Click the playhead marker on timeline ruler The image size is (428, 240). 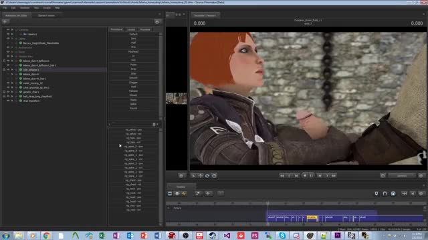267,203
